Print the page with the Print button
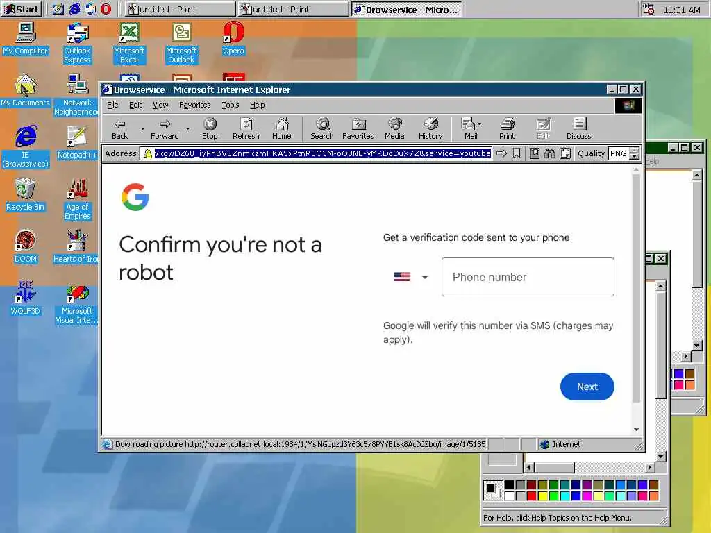This screenshot has height=533, width=711. coord(507,128)
